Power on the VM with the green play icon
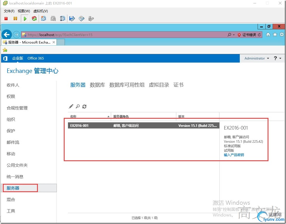 pyautogui.click(x=25, y=18)
